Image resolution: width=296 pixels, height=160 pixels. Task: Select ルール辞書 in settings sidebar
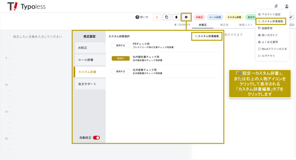click(90, 60)
